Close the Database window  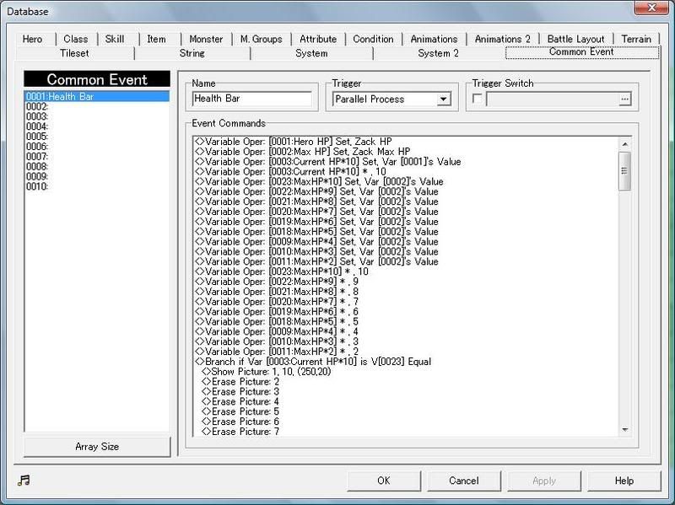click(x=651, y=8)
